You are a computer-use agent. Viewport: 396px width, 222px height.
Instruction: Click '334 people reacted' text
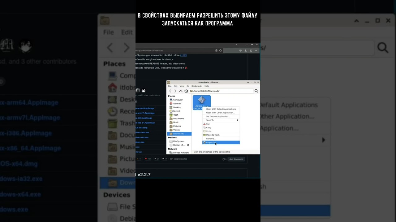click(x=179, y=159)
